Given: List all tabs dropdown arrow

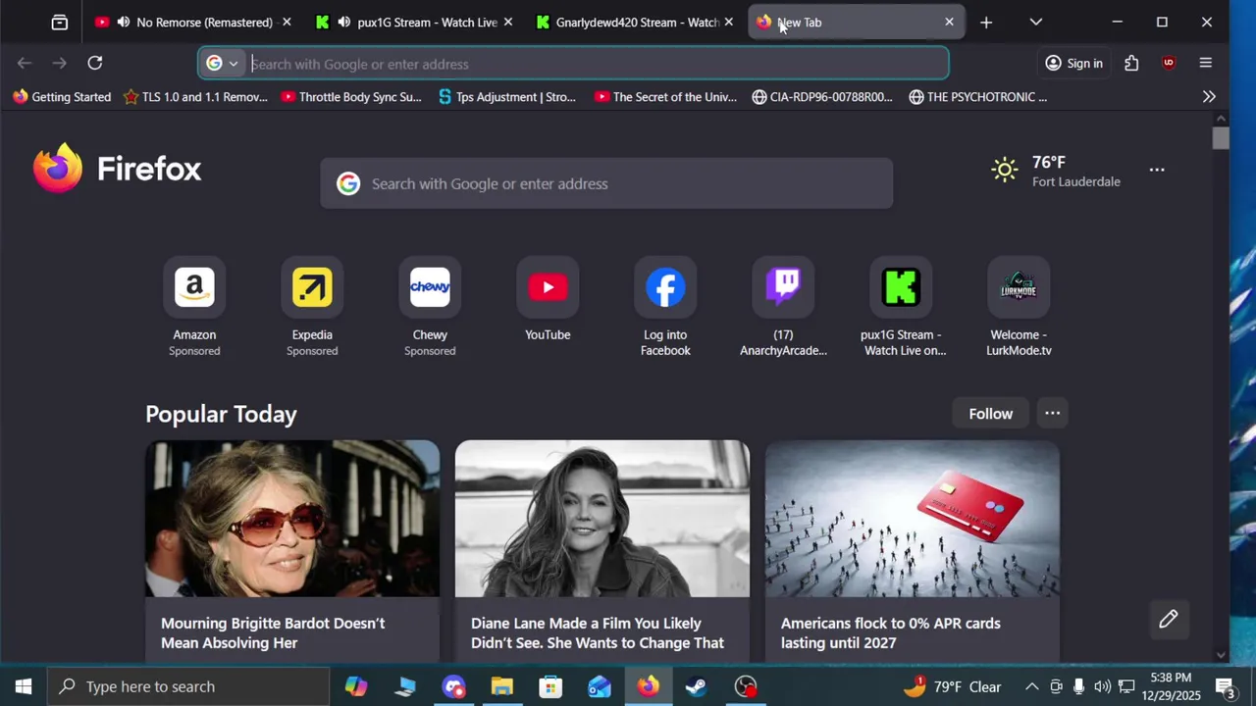Looking at the screenshot, I should pyautogui.click(x=1035, y=22).
